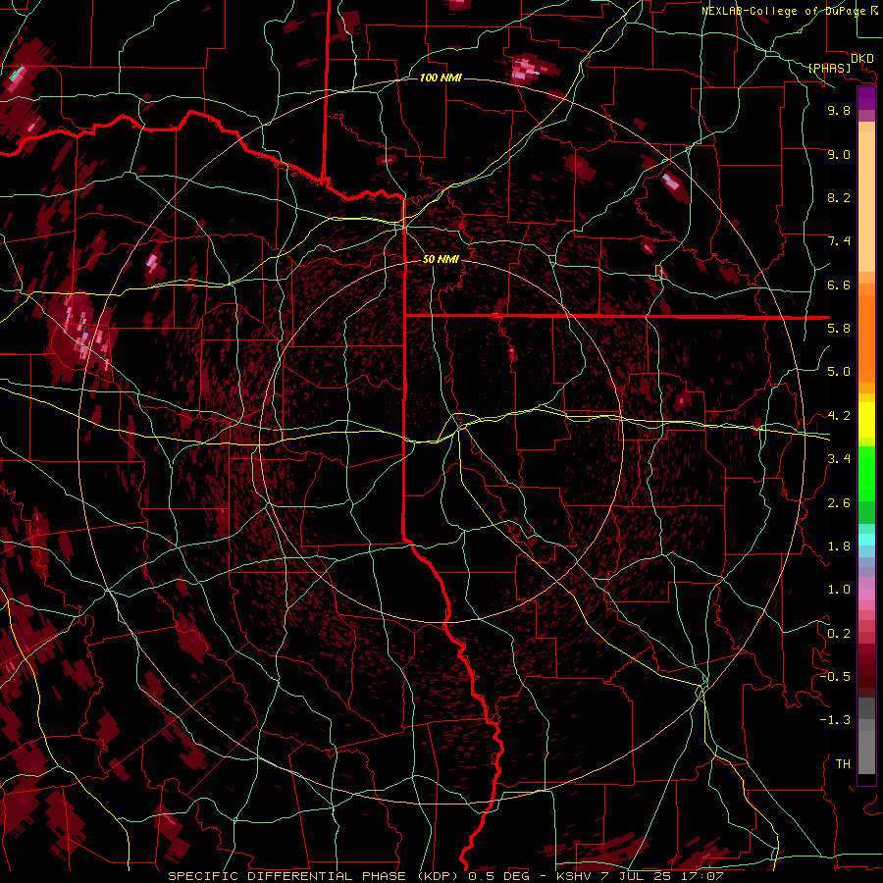
Task: Pick the purple swatch atop the color bar
Action: [x=866, y=98]
